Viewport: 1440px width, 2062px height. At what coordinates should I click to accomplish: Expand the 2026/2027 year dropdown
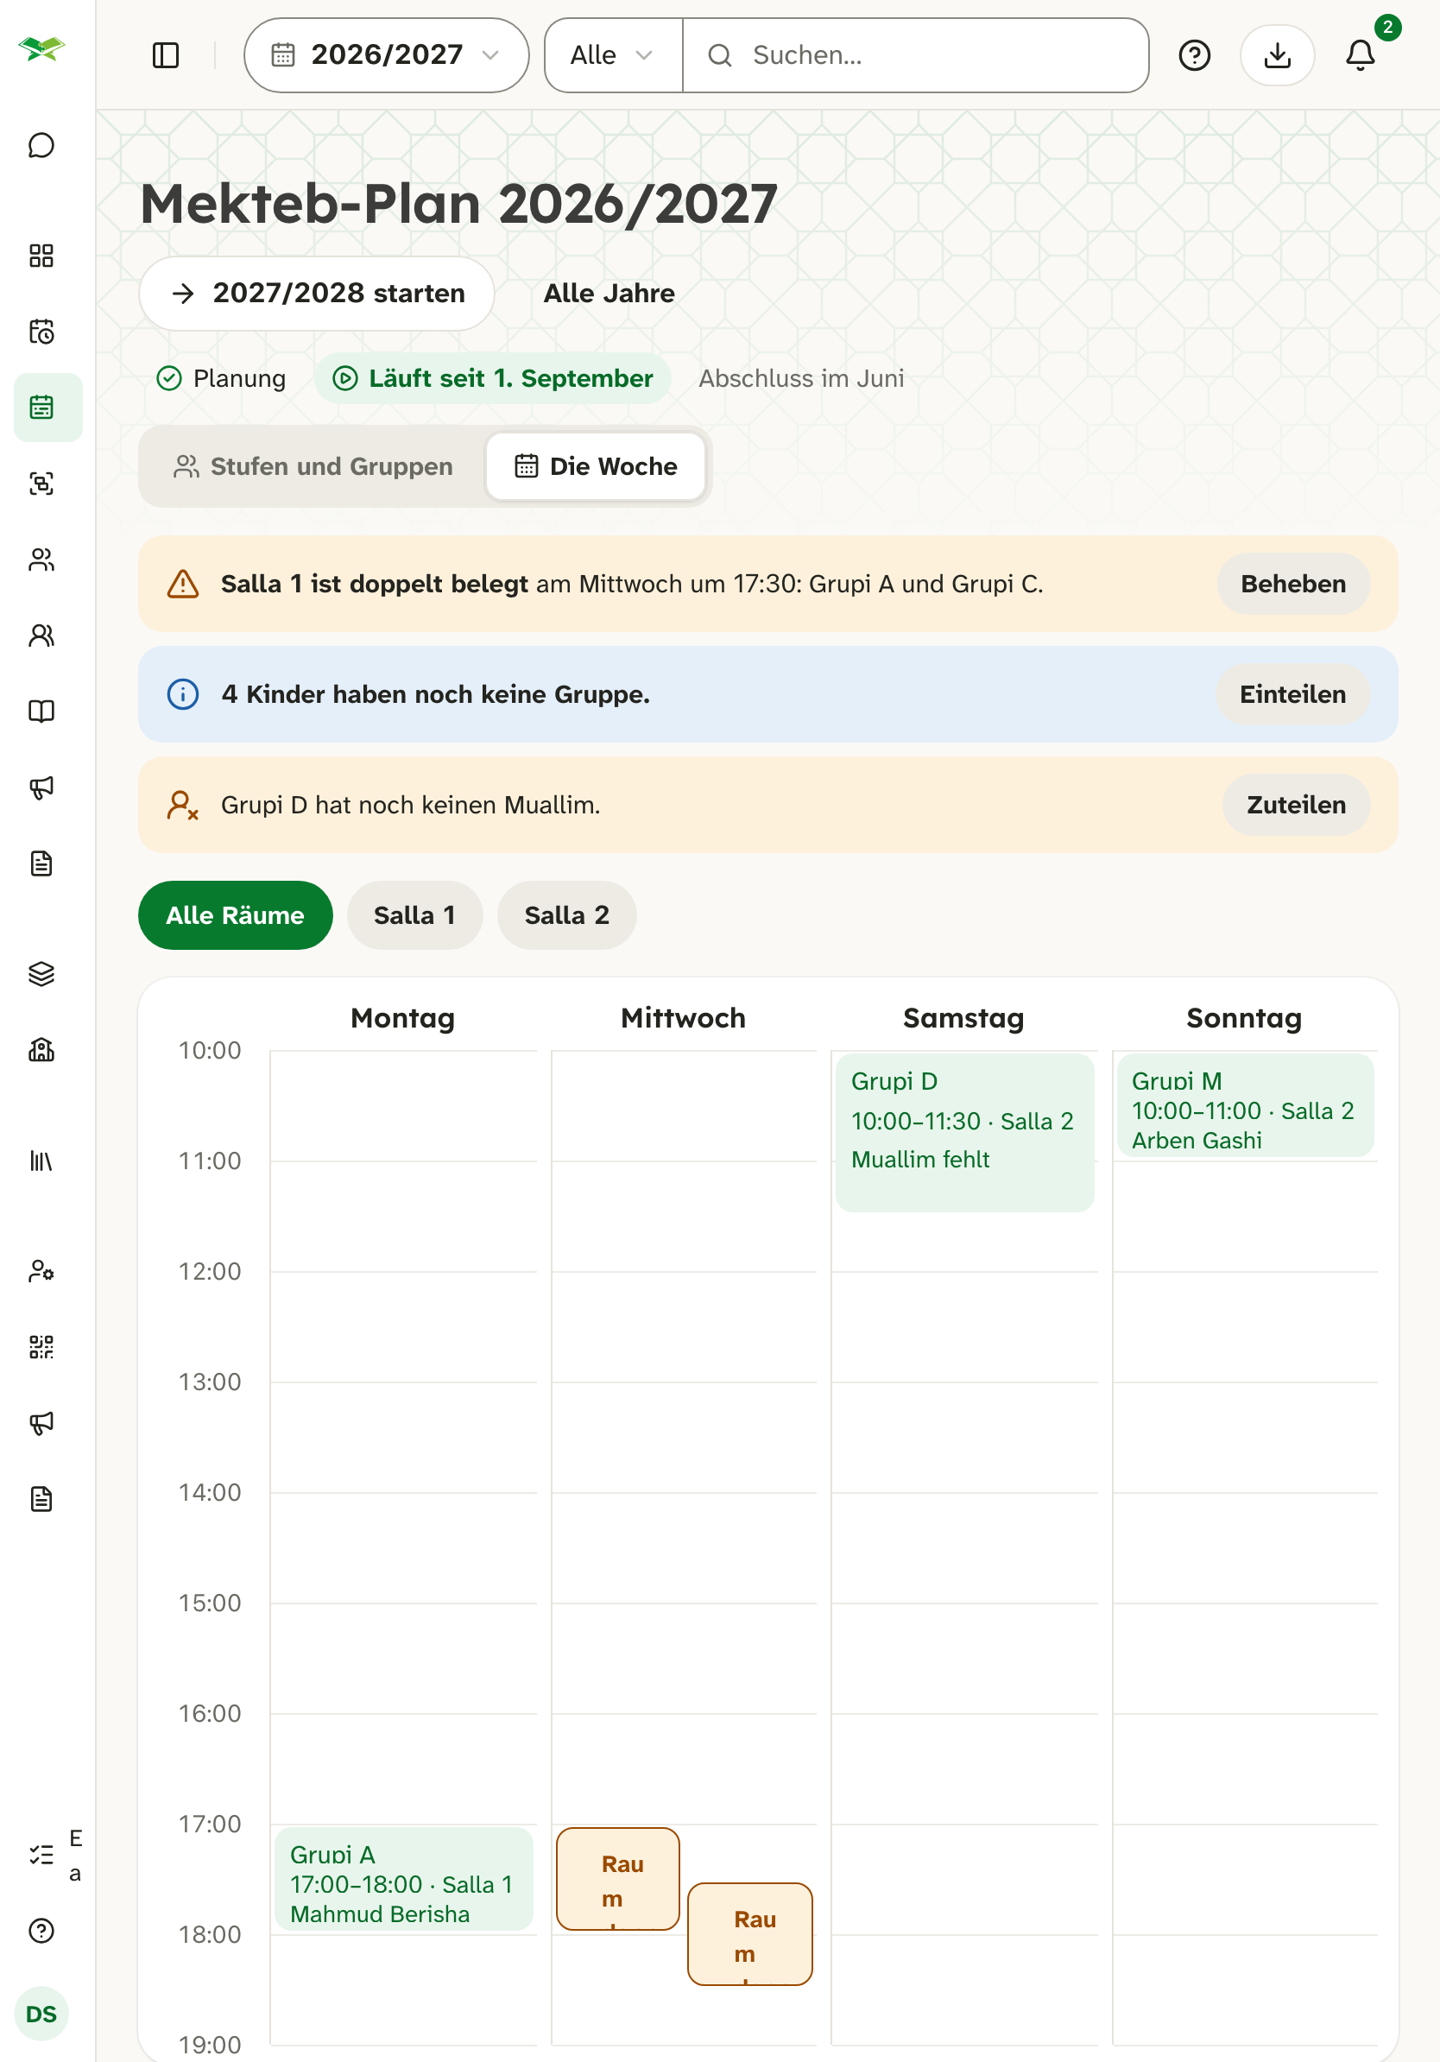386,54
